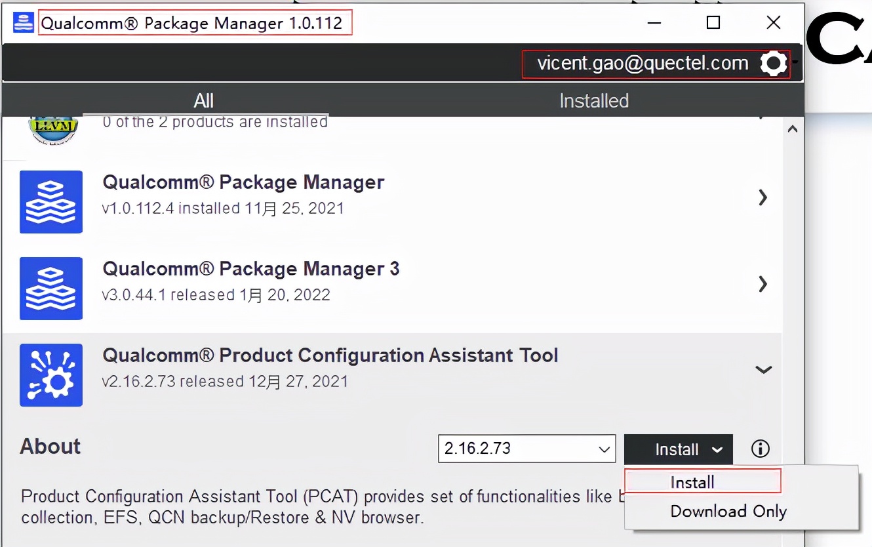
Task: Select the Qualcomm Package Manager product icon
Action: pos(51,202)
